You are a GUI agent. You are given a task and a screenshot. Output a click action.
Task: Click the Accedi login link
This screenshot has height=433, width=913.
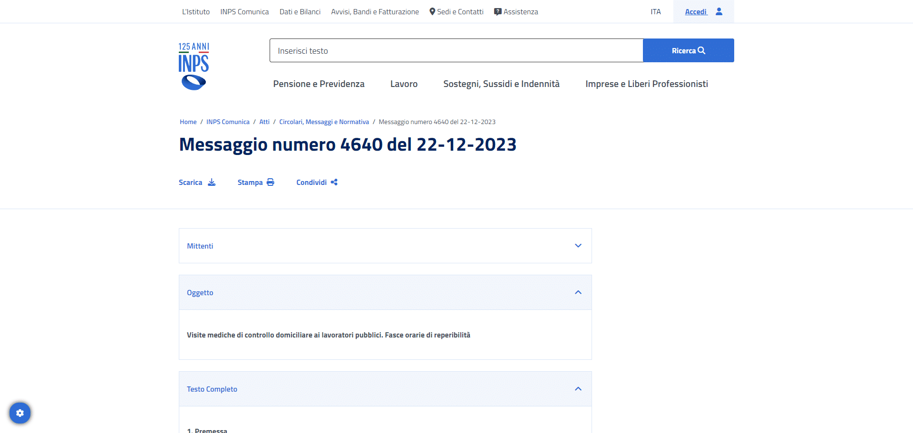(x=696, y=11)
